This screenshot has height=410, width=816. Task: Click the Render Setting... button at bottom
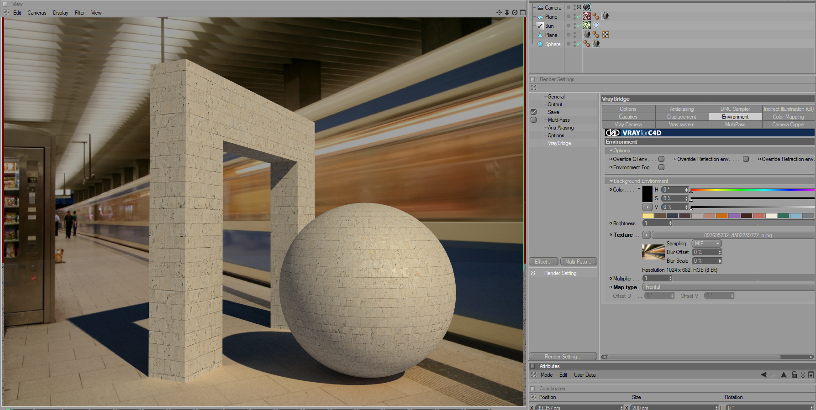pyautogui.click(x=563, y=357)
